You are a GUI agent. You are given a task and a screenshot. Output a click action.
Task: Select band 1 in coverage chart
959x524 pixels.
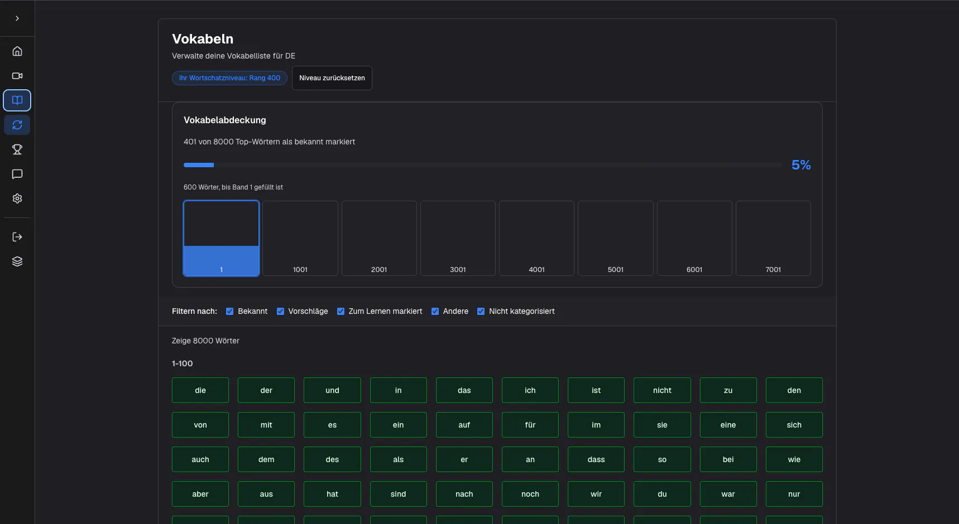point(221,239)
